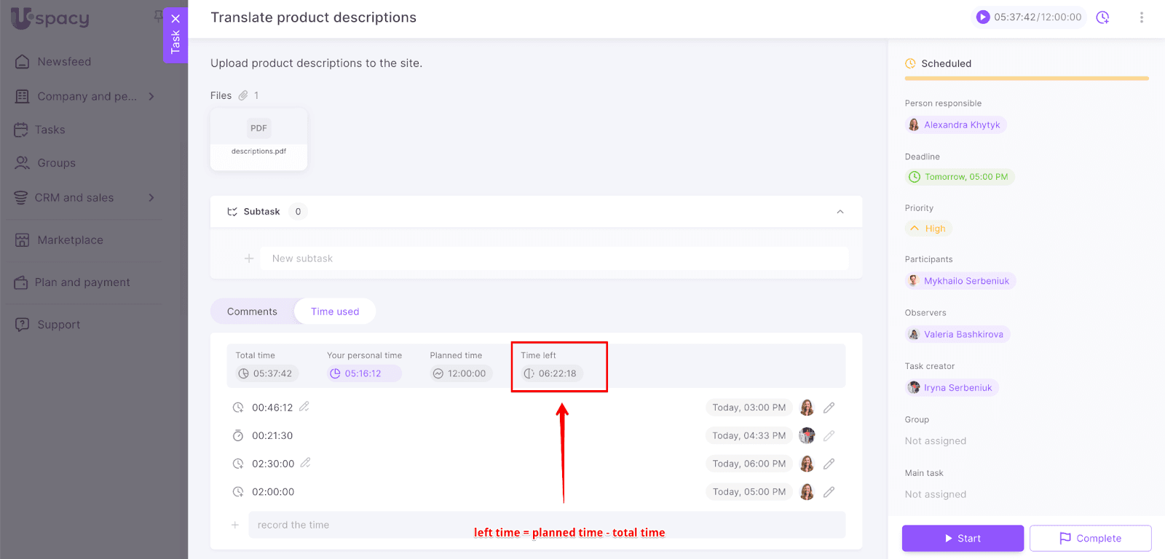Viewport: 1165px width, 559px height.
Task: Close the Task side panel with the X
Action: [175, 19]
